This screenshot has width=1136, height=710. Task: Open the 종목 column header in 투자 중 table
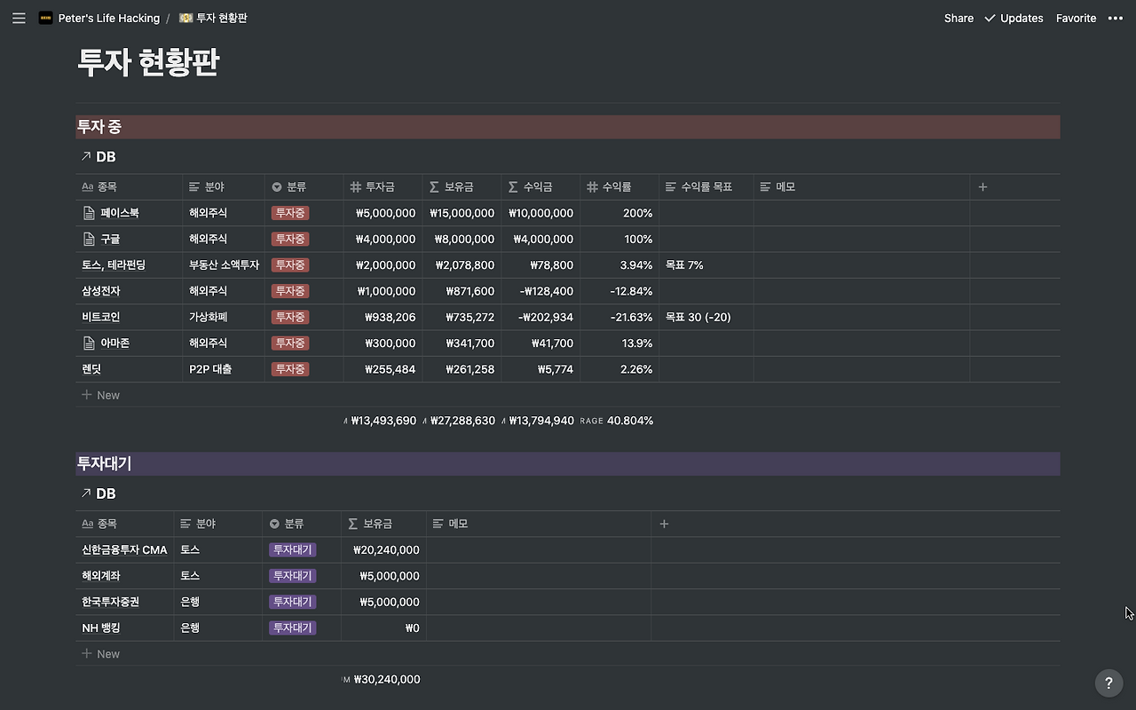(x=129, y=187)
